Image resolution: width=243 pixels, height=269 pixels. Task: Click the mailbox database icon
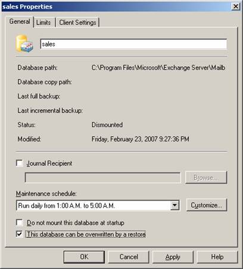tap(24, 44)
